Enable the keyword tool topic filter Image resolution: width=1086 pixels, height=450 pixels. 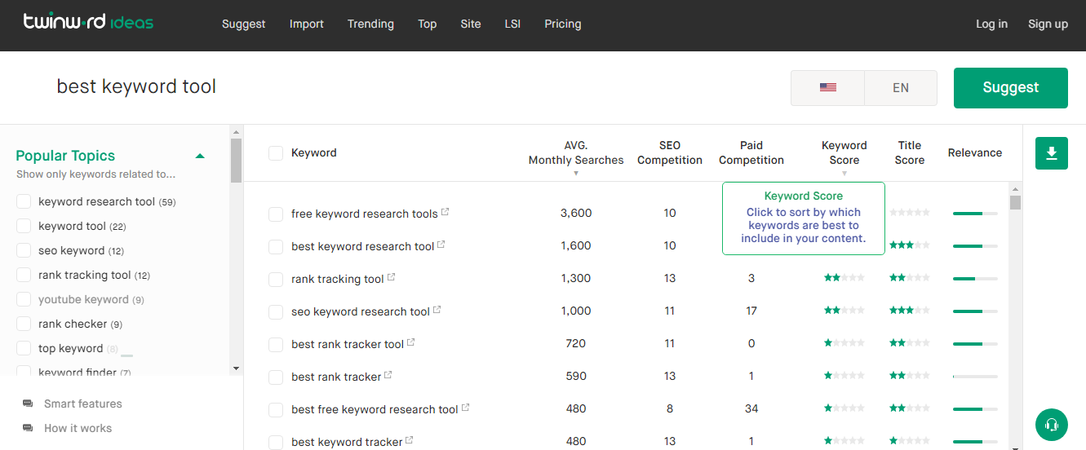(x=24, y=226)
